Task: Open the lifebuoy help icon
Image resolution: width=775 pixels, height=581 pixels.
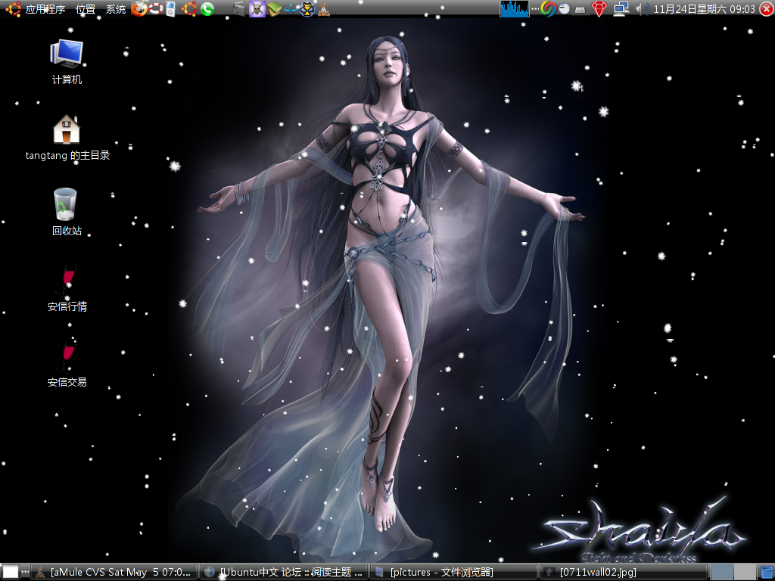Action: (x=155, y=9)
